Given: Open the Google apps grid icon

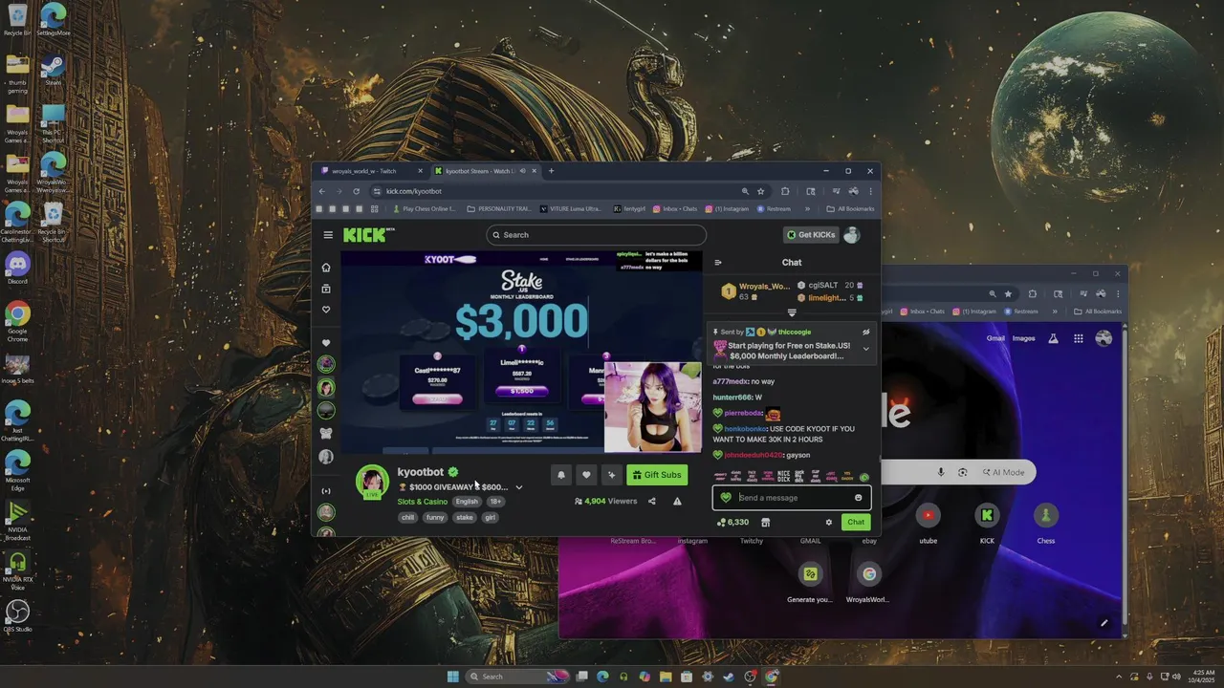Looking at the screenshot, I should 1079,338.
